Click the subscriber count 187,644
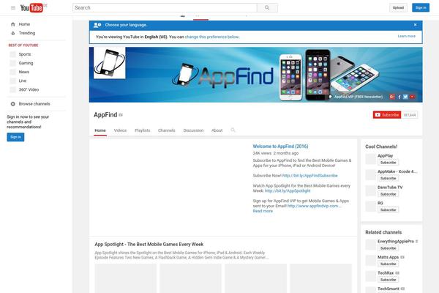 point(409,115)
